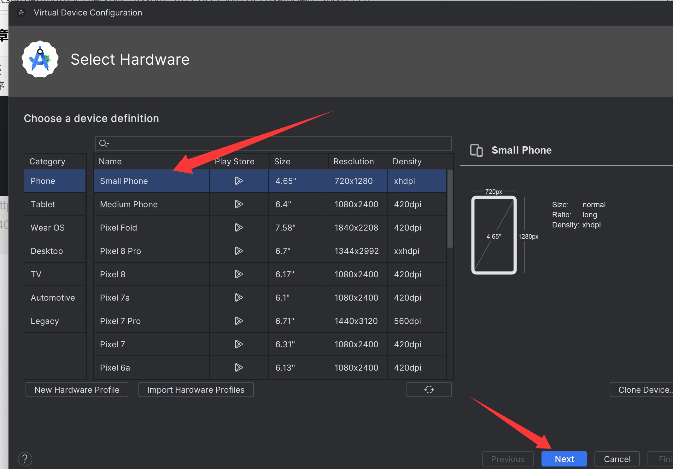Select the Tablet category
This screenshot has height=469, width=673.
pyautogui.click(x=43, y=204)
